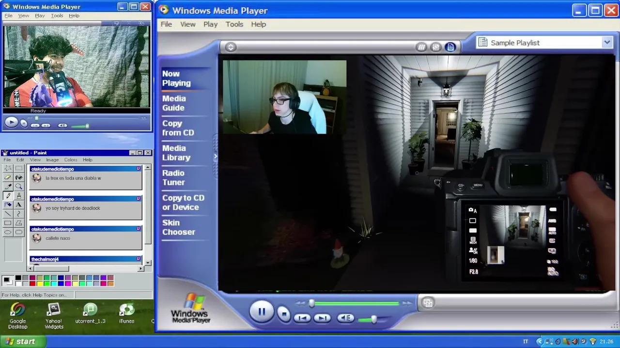
Task: Open Copy to CD or Device
Action: click(183, 203)
